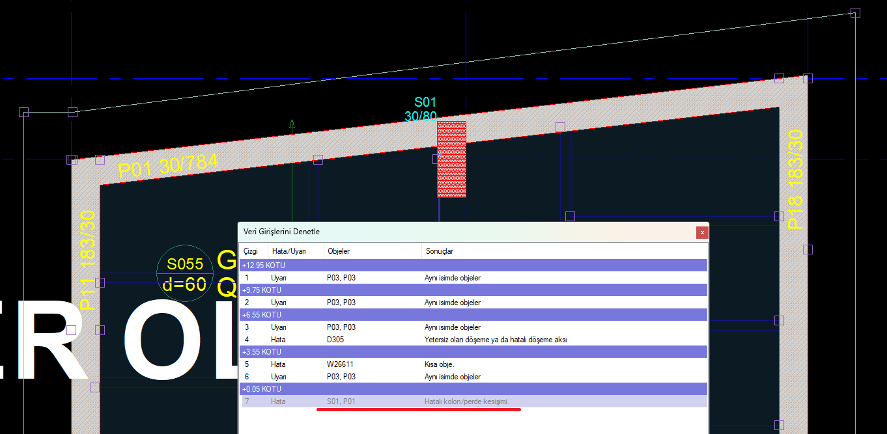
Task: Select row 1 warning under +12.95 KOTU
Action: [473, 278]
